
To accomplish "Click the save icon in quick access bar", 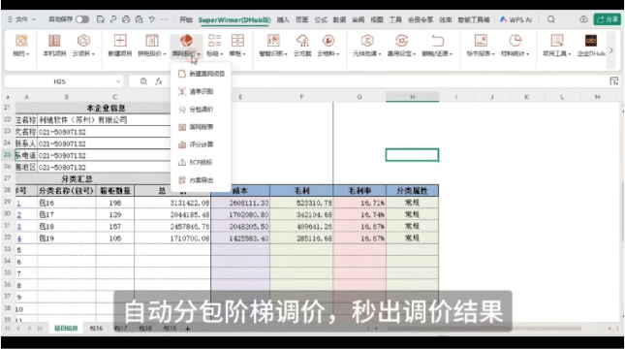I will pos(101,19).
